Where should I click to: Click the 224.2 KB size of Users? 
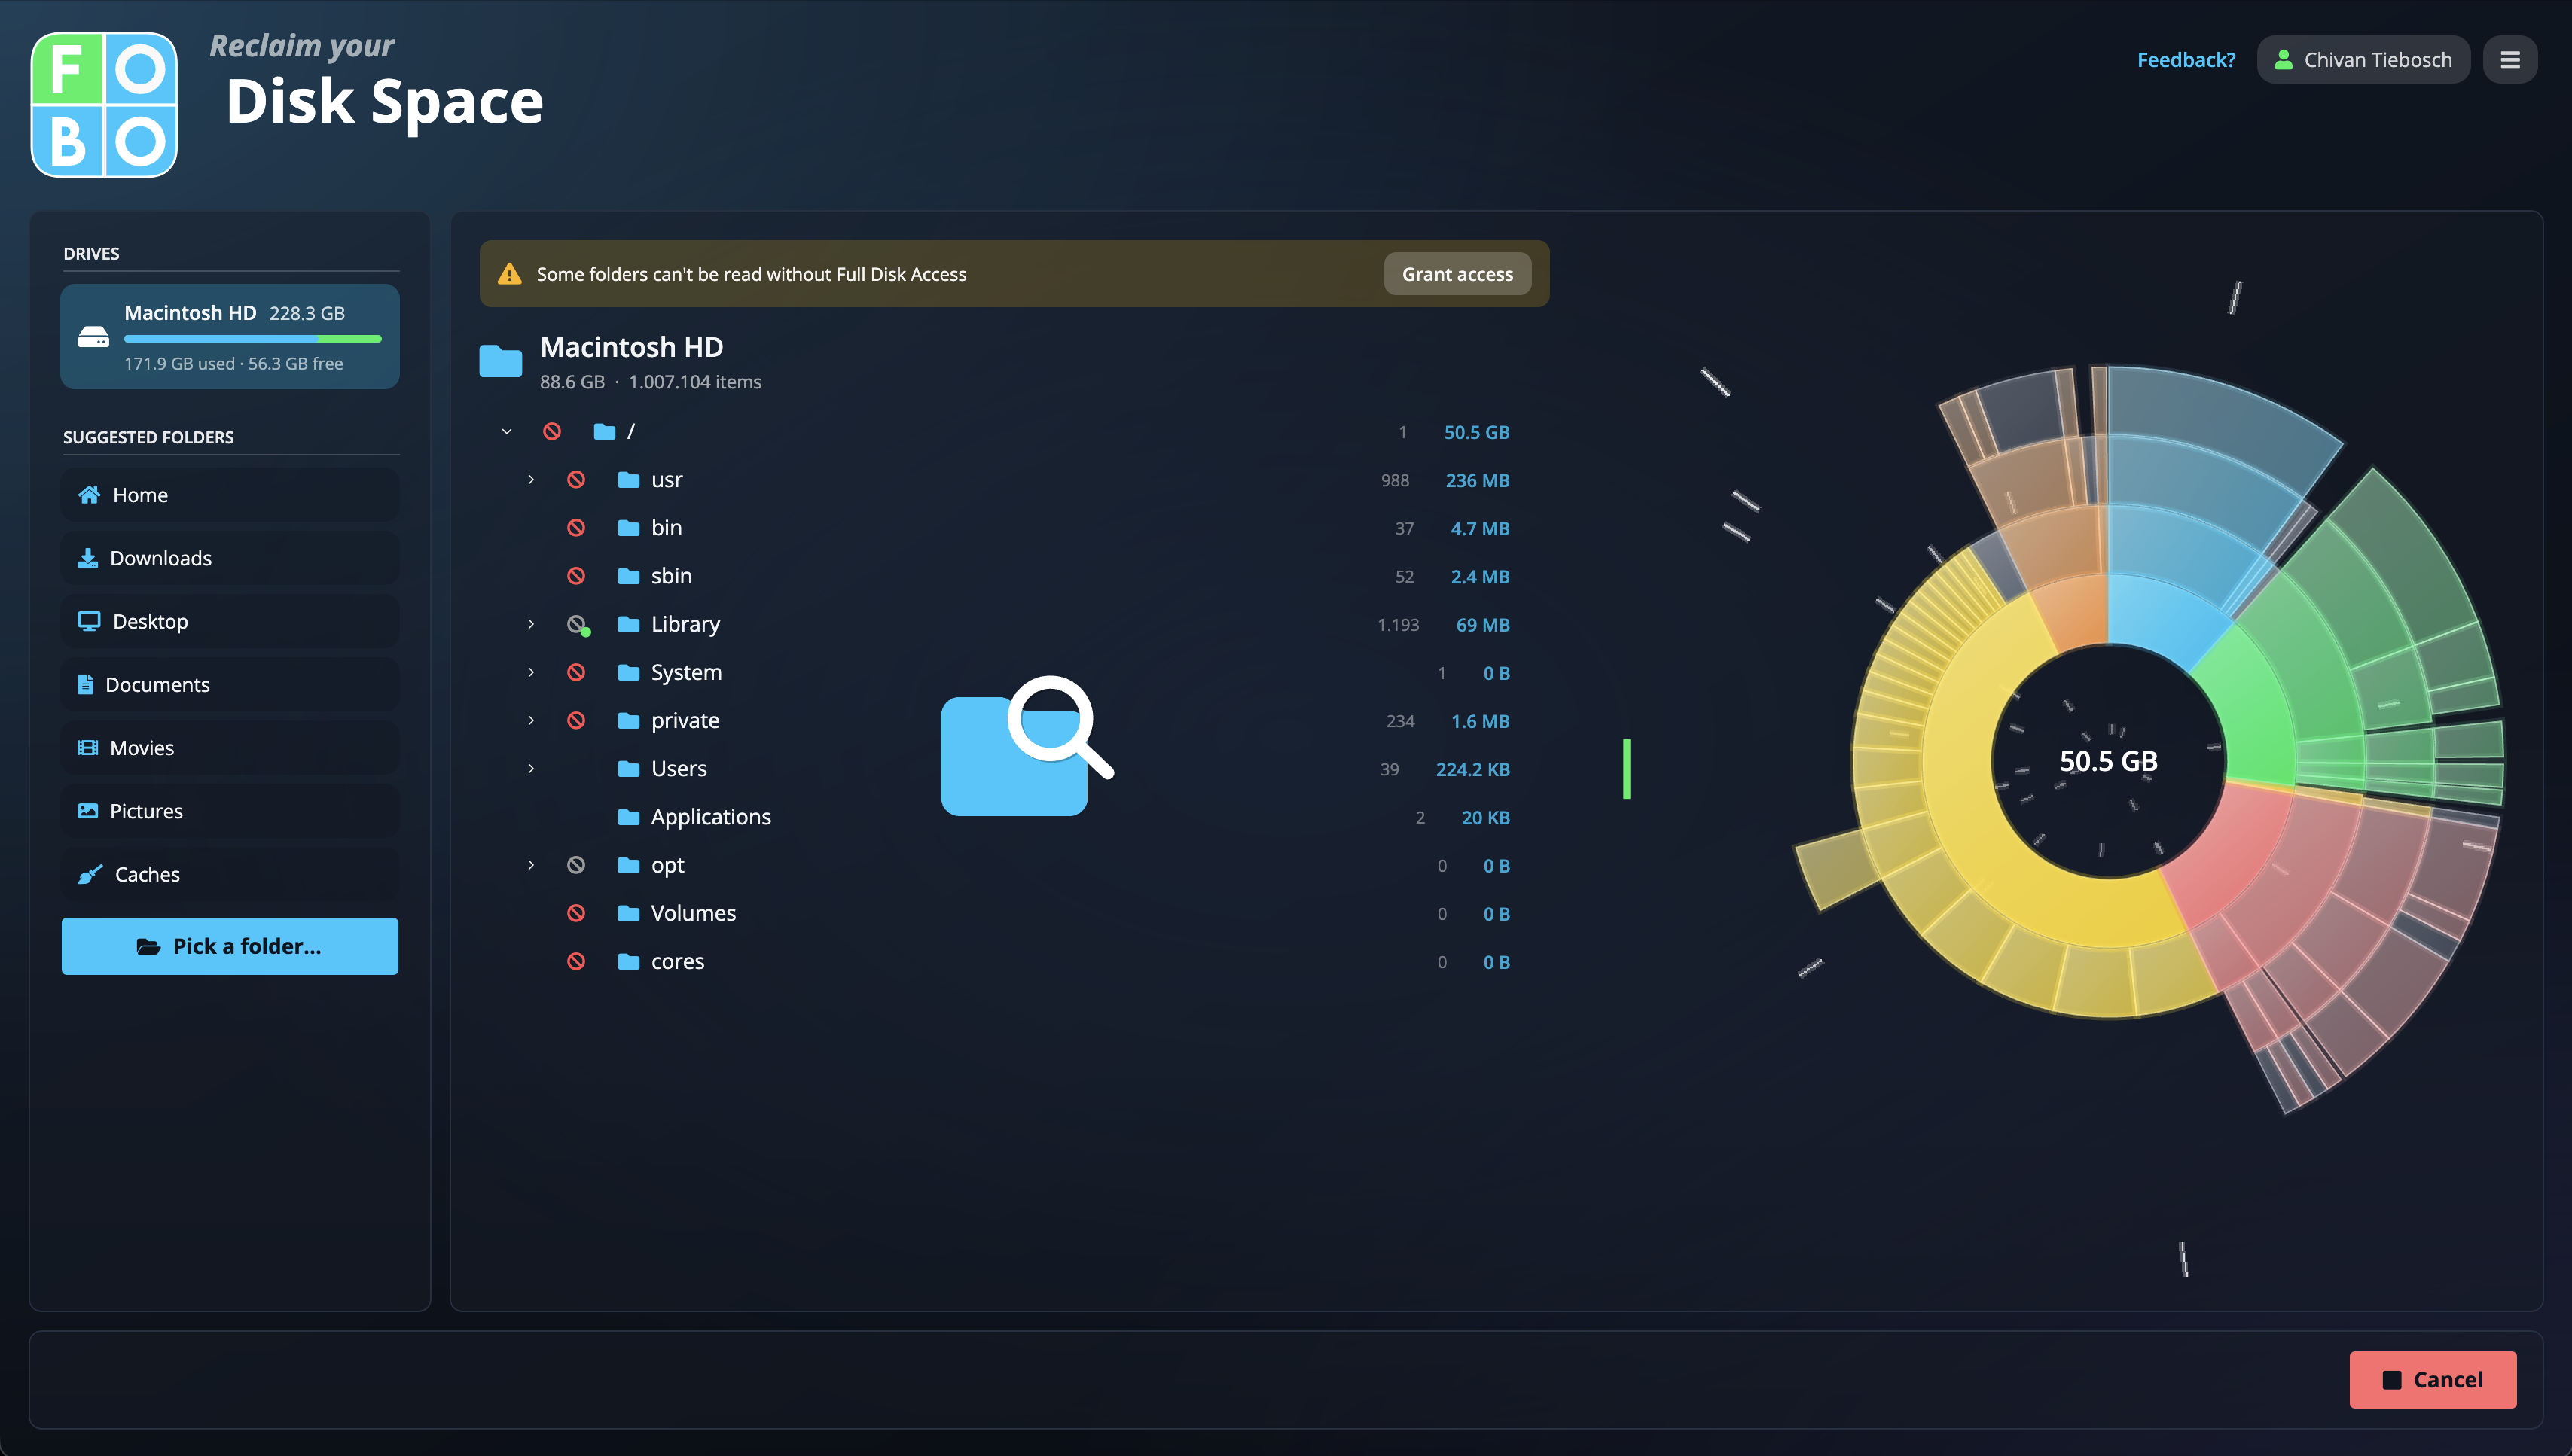click(1472, 769)
